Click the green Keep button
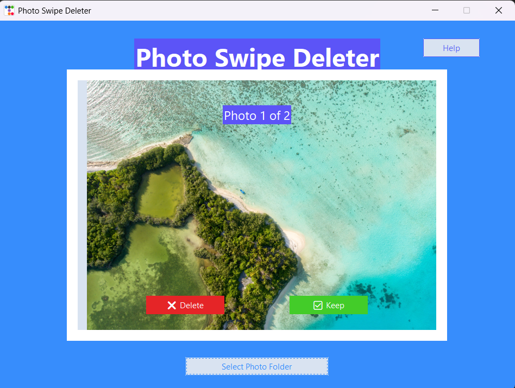Screen dimensions: 515x388 [x=329, y=305]
